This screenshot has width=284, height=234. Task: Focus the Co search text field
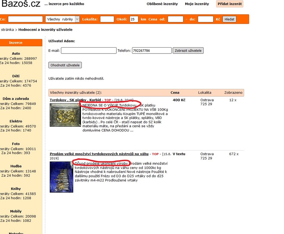(25, 19)
